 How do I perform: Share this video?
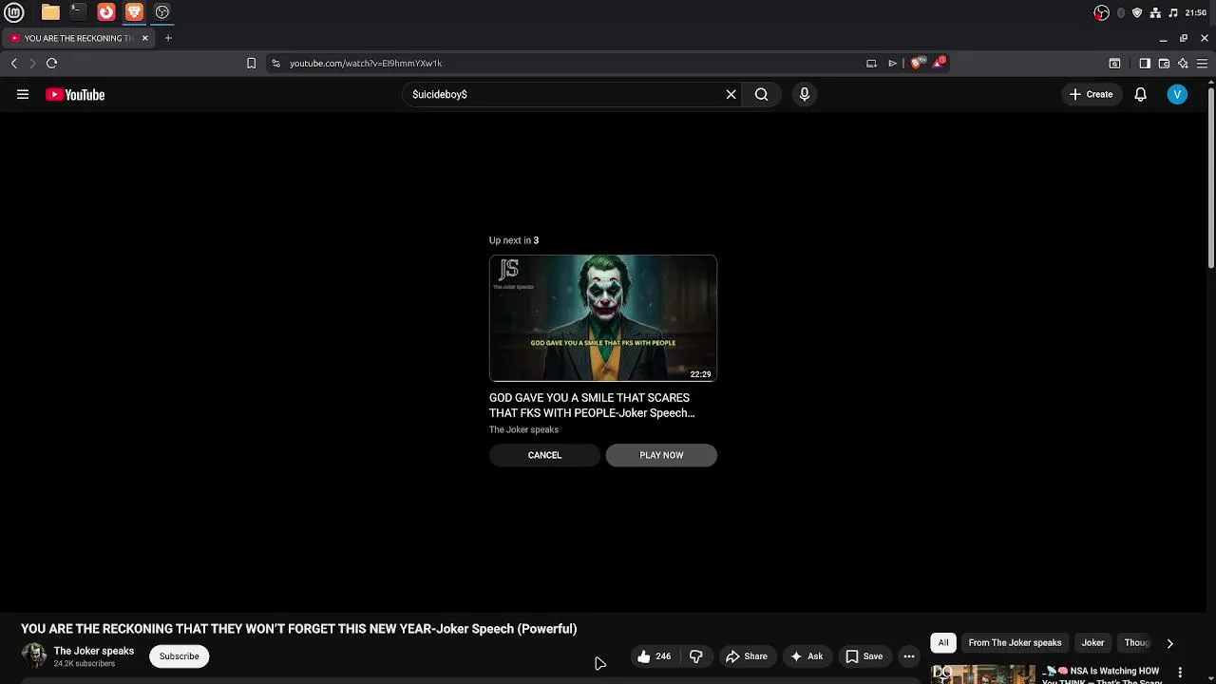click(x=747, y=656)
